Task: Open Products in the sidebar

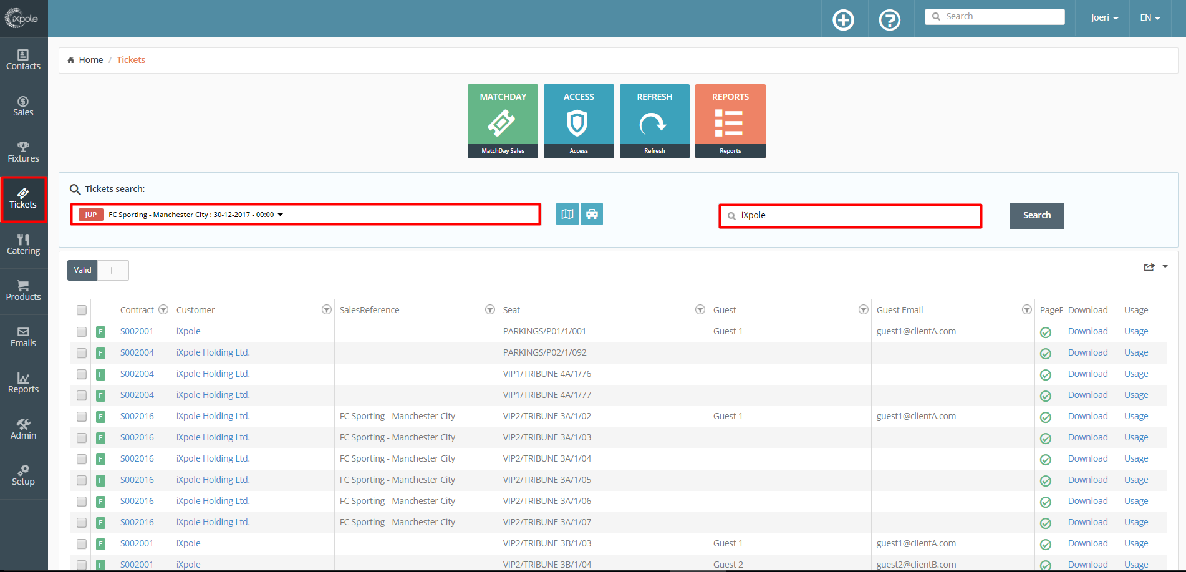Action: coord(24,291)
